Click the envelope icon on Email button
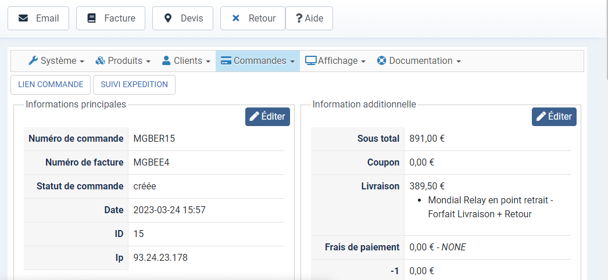 (23, 18)
